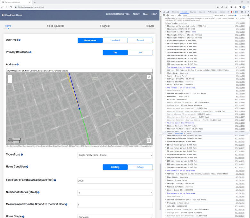Click the Home Condition help icon
Screen dimensions: 250x218
(x=27, y=167)
